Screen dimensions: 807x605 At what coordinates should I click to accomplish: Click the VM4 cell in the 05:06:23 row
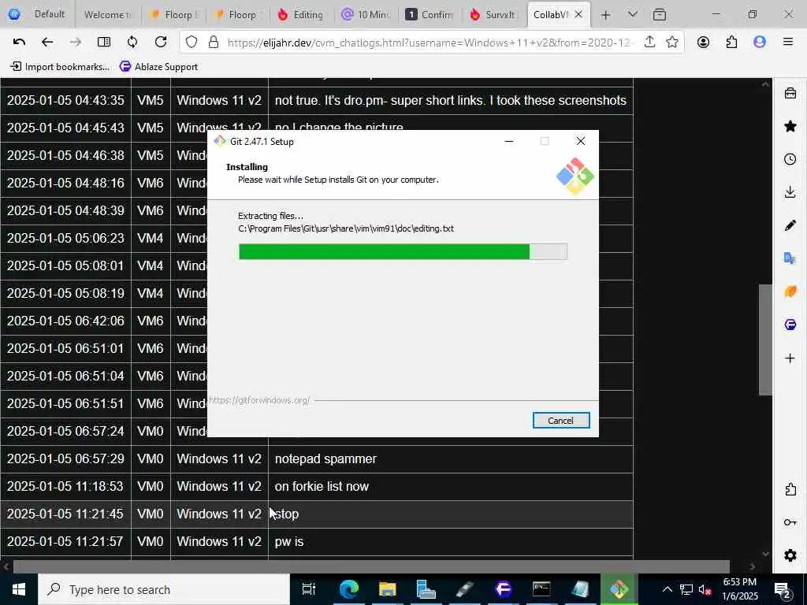pyautogui.click(x=151, y=238)
